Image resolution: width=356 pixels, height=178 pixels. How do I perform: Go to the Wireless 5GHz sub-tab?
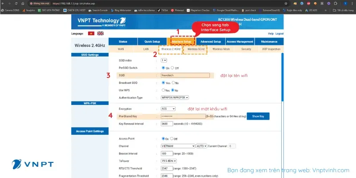tap(196, 49)
